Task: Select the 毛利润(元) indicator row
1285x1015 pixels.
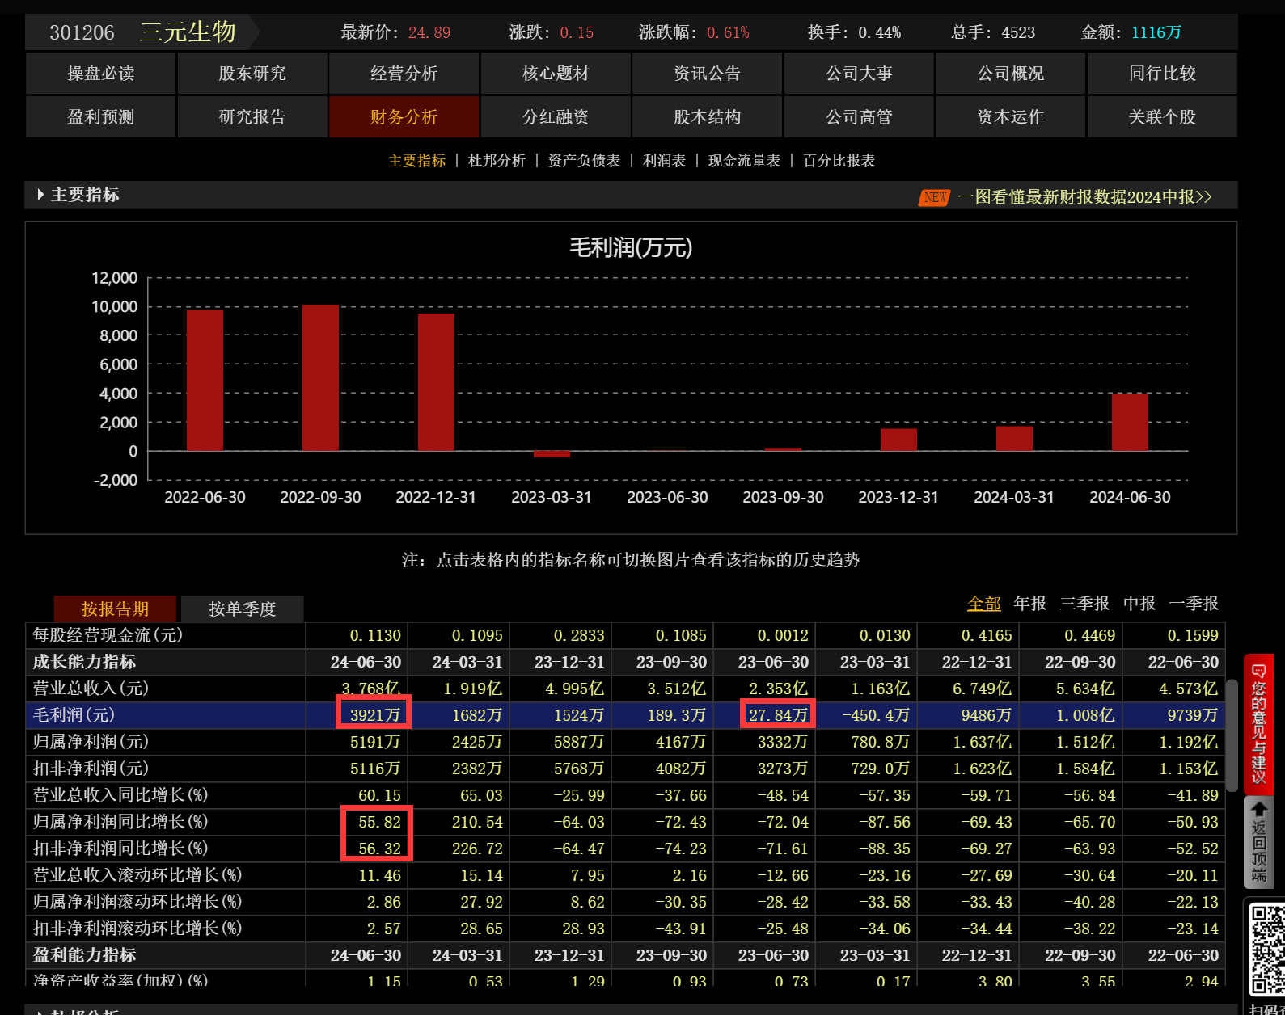Action: 625,715
